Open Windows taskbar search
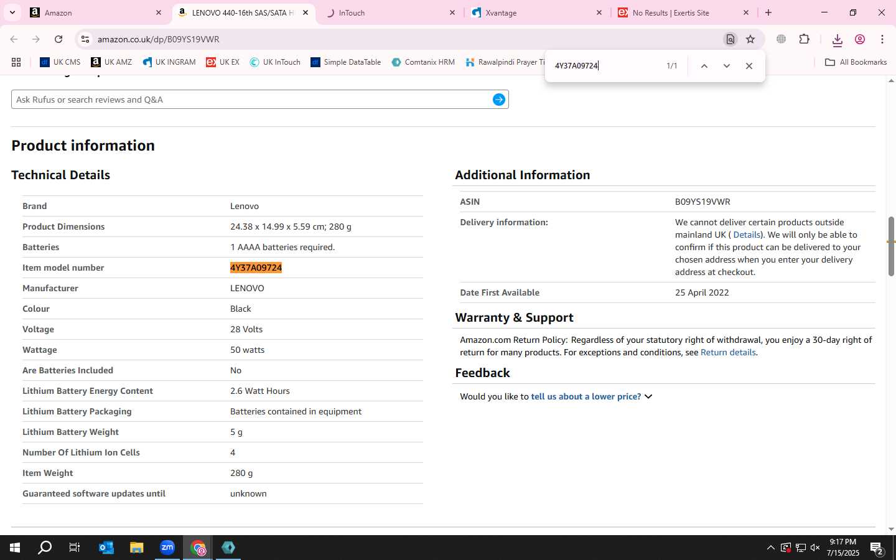This screenshot has height=560, width=896. 45,548
